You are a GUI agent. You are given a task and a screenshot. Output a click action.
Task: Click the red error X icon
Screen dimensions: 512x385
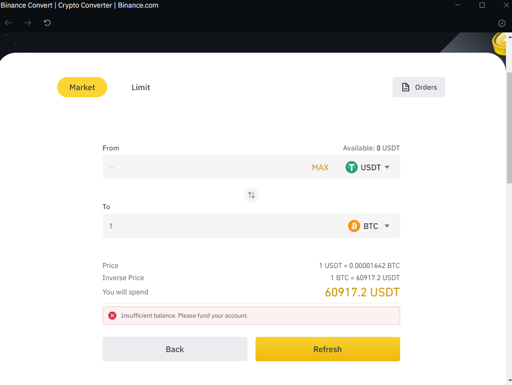pos(112,316)
